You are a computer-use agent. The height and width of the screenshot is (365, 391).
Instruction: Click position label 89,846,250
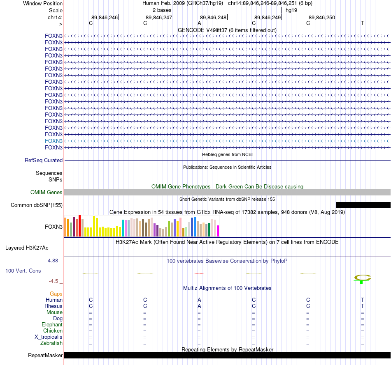coord(322,17)
